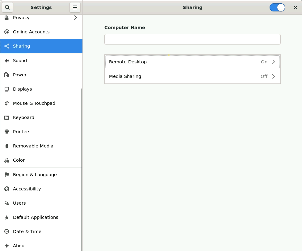Screen dimensions: 302x251
Task: Click the Printers icon in sidebar
Action: pyautogui.click(x=7, y=132)
